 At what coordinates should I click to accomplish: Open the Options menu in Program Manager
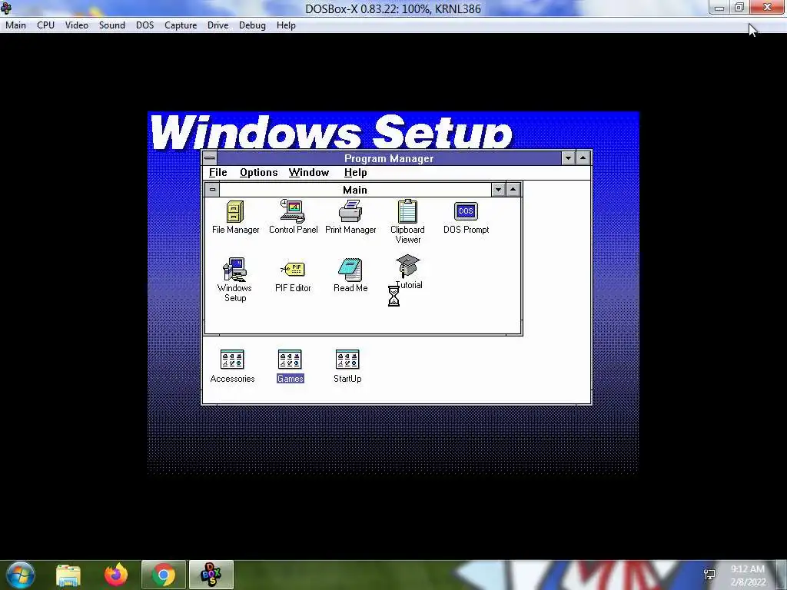[x=258, y=173]
